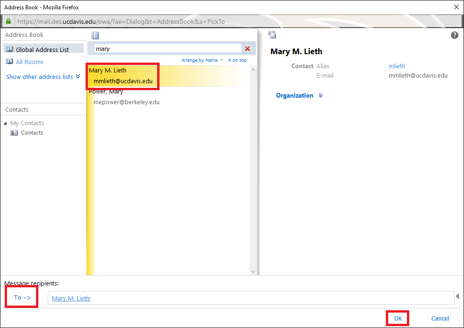The image size is (464, 328).
Task: Open help with the question mark icon
Action: click(454, 35)
